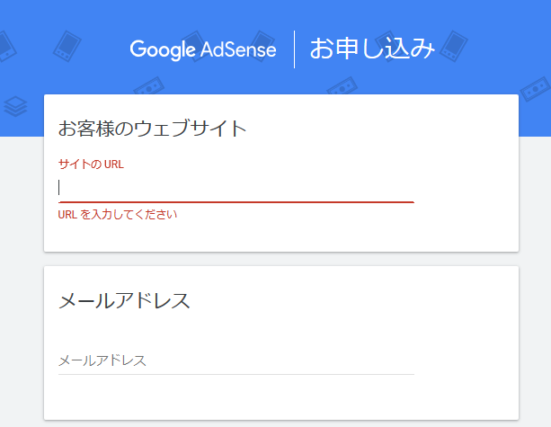This screenshot has height=427, width=551.
Task: Focus the メールアドレス input field
Action: click(x=236, y=360)
